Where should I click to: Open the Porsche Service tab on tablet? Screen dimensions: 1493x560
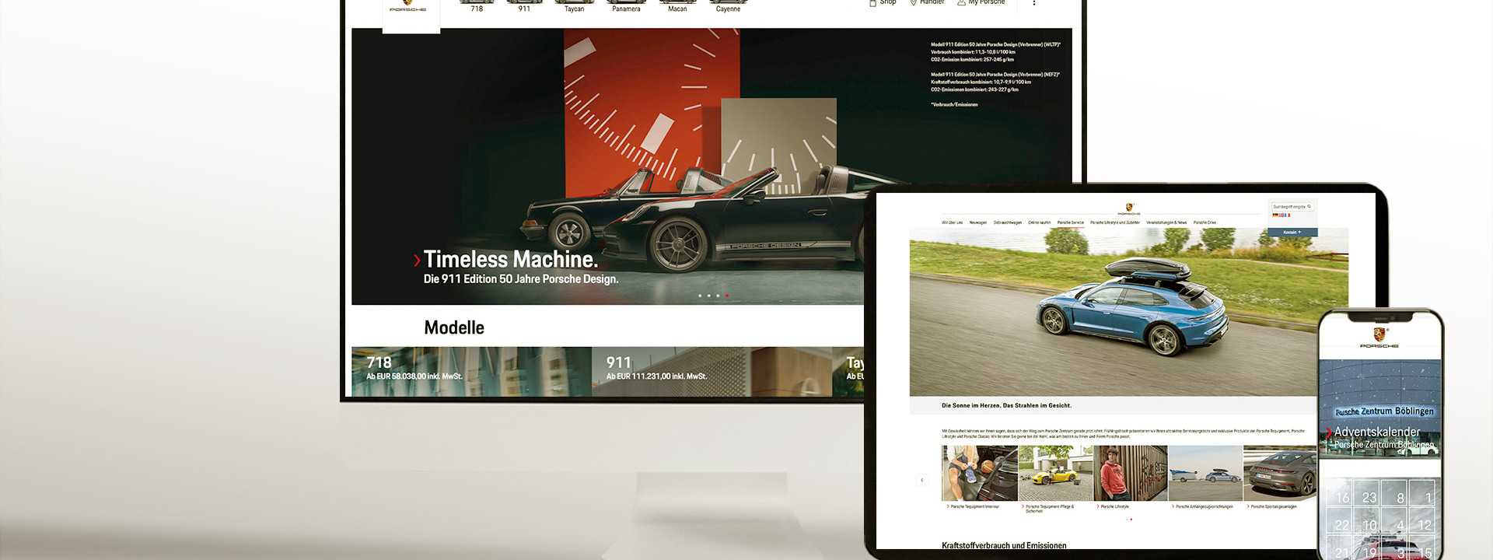[1070, 223]
